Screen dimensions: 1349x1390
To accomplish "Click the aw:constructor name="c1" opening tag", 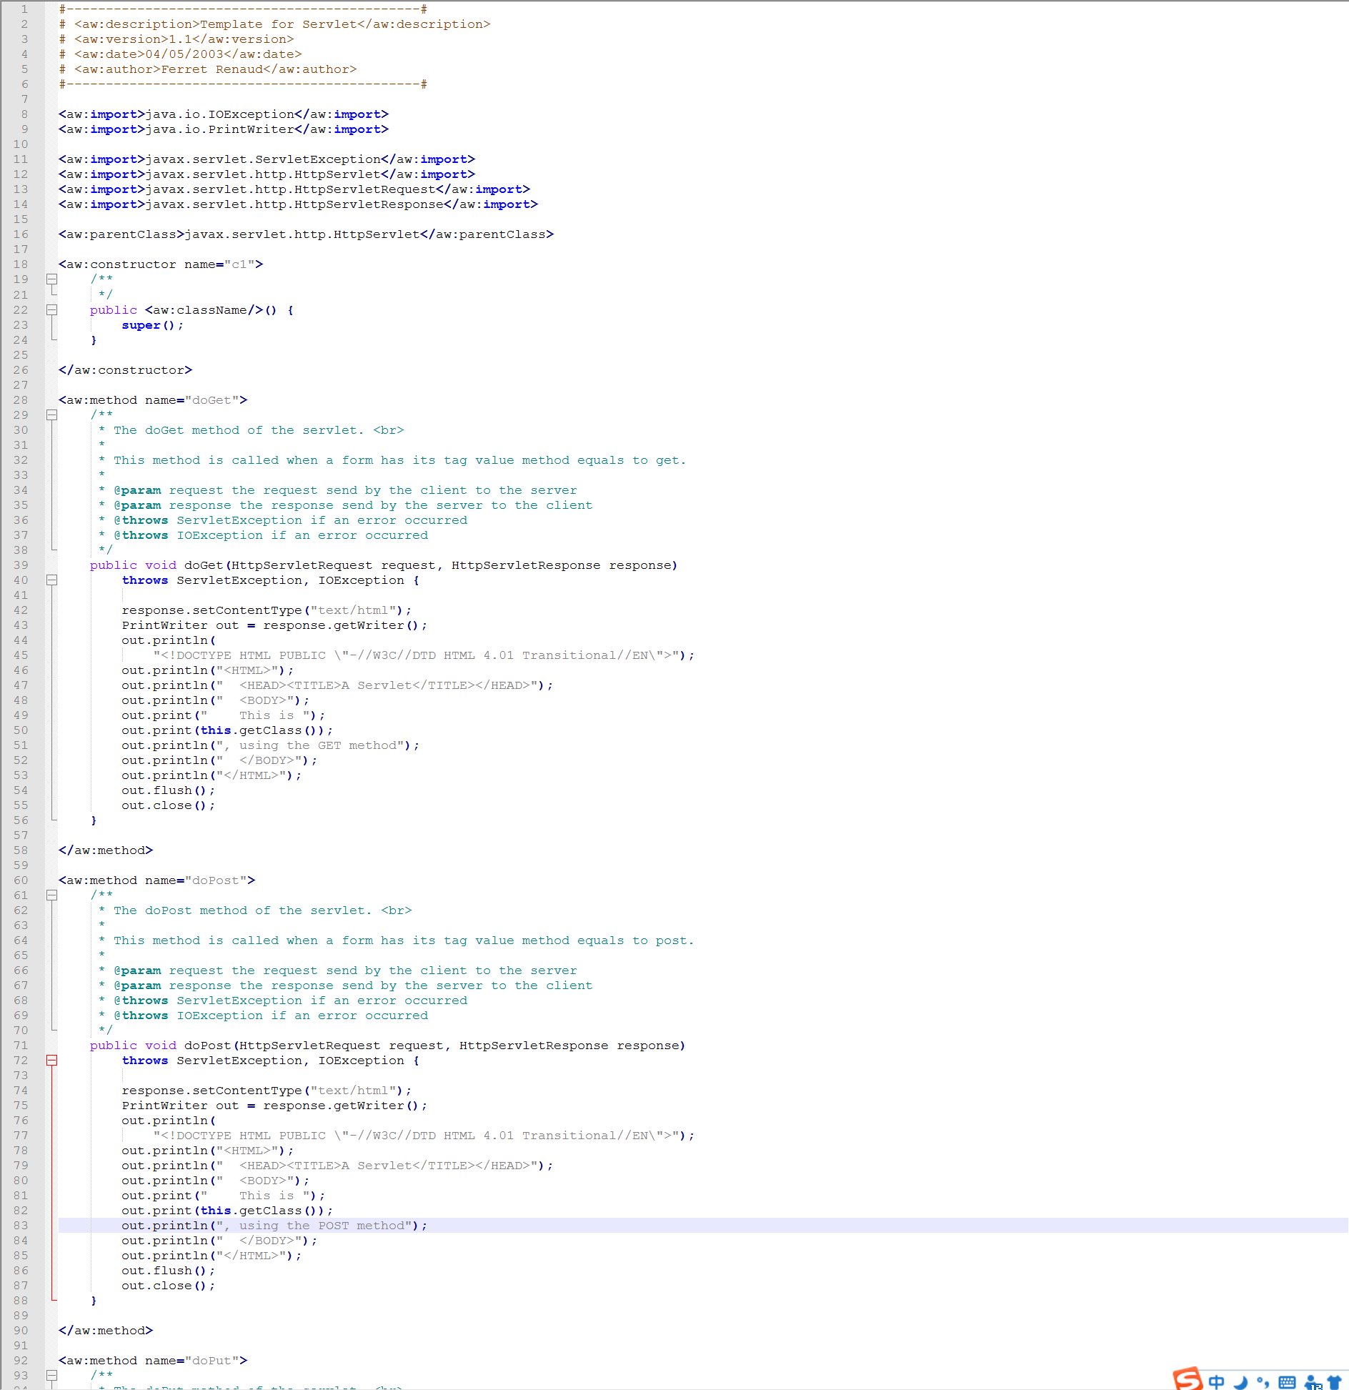I will 161,264.
